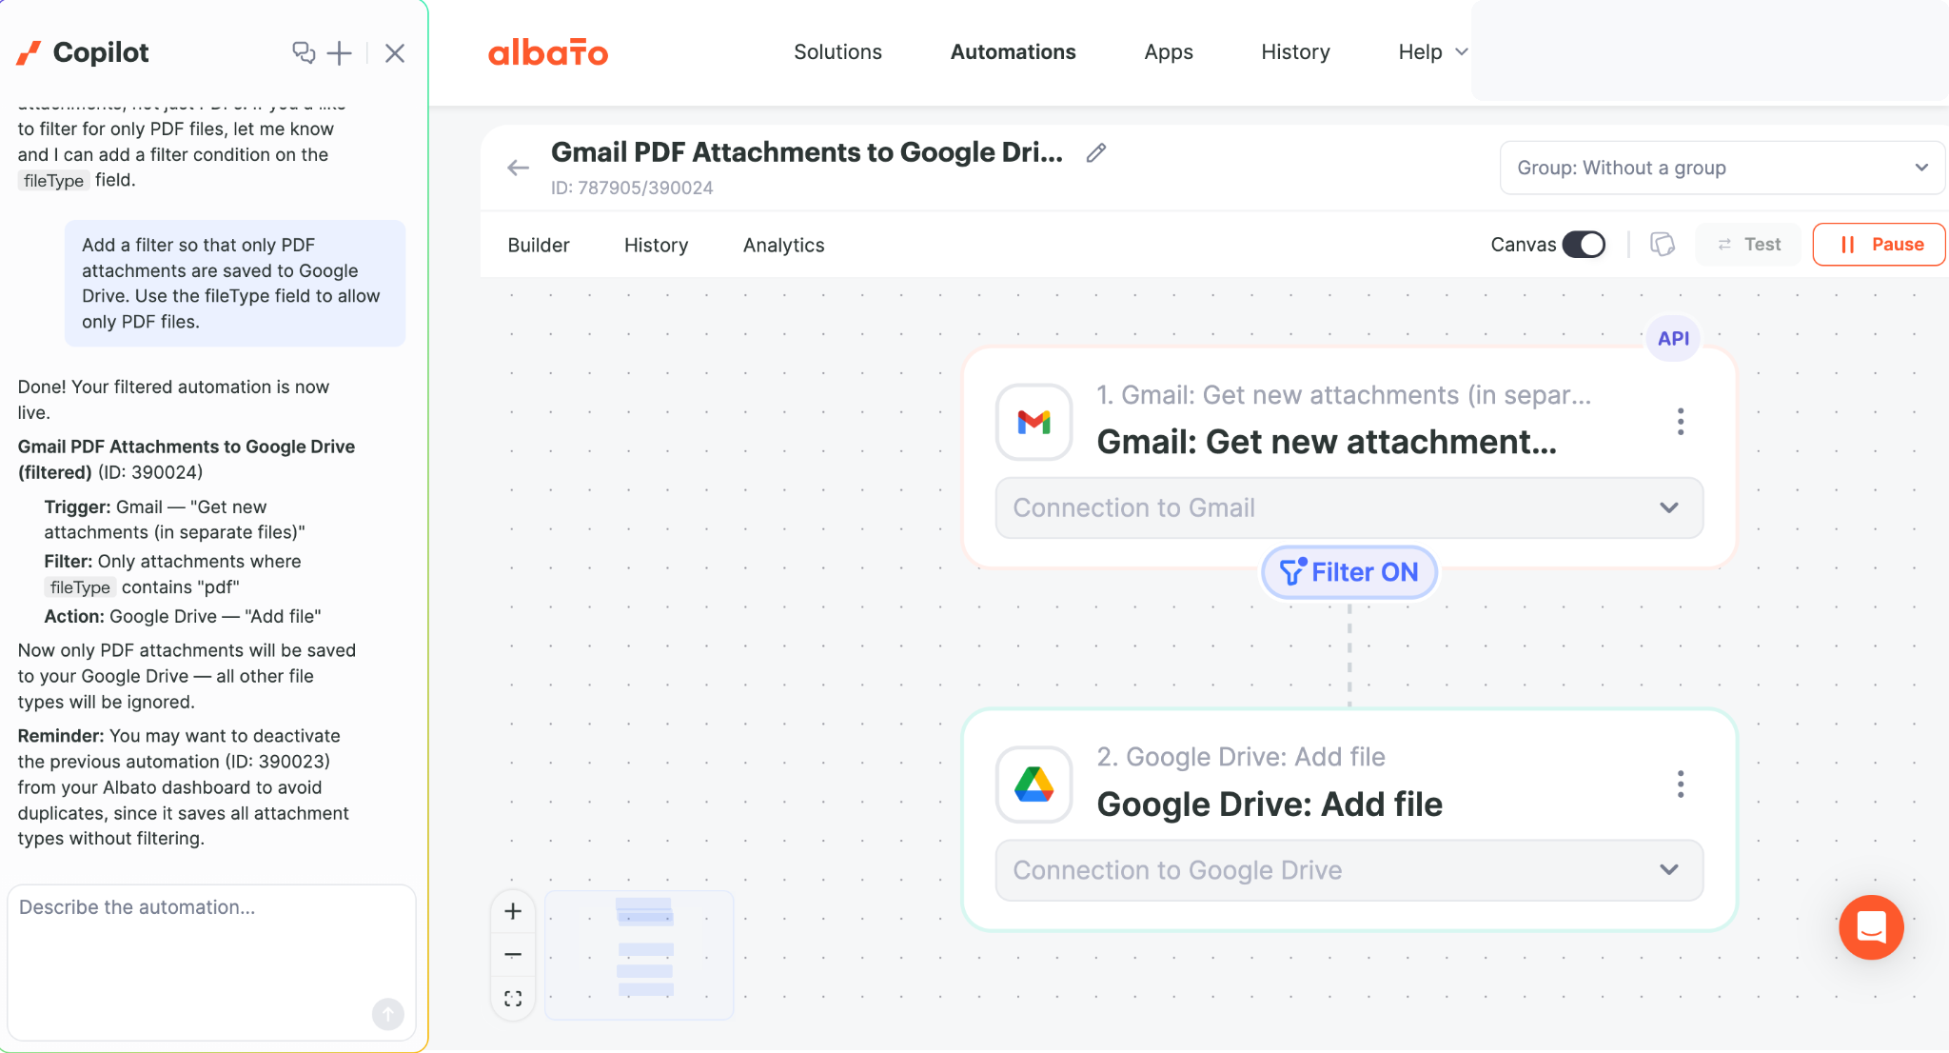Go back with the left arrow
Viewport: 1949px width, 1053px height.
pos(518,168)
